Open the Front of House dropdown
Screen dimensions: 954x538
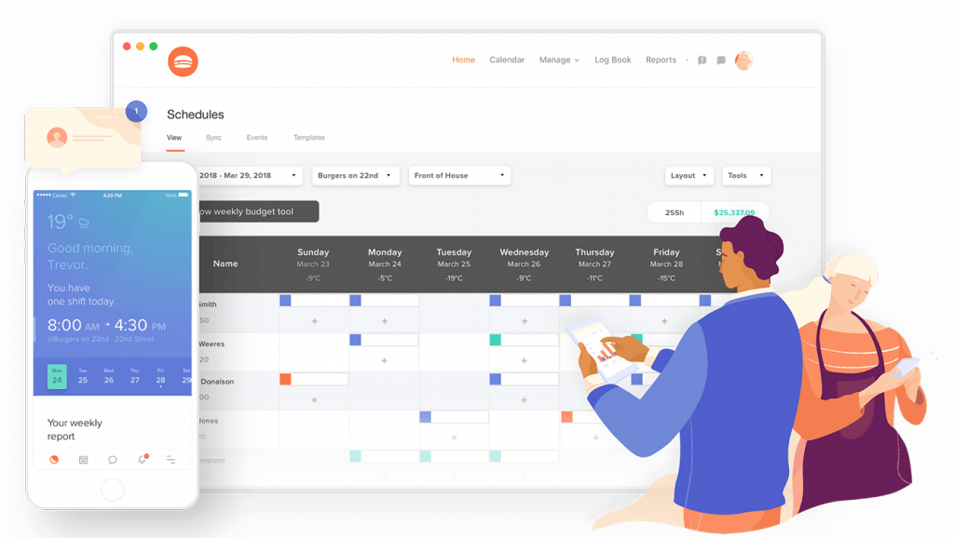point(458,176)
